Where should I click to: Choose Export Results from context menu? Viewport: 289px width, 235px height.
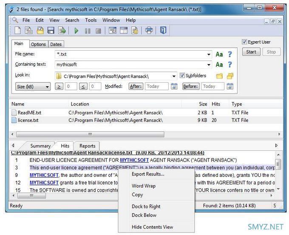point(147,174)
